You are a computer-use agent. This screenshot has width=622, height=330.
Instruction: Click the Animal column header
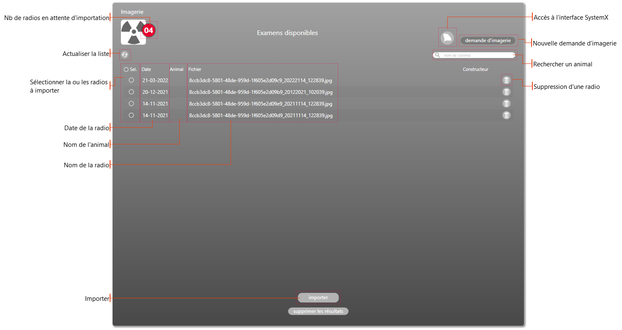tap(177, 69)
